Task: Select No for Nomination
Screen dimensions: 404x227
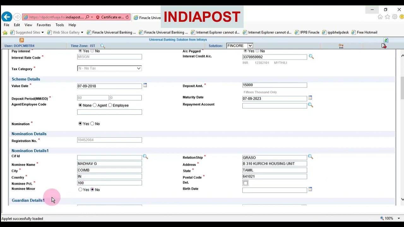Action: coord(92,124)
